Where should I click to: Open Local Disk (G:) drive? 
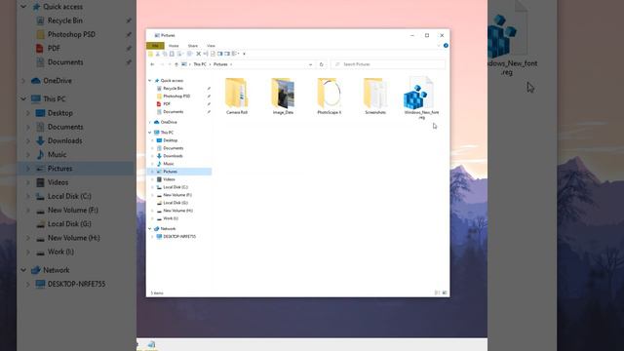point(175,203)
